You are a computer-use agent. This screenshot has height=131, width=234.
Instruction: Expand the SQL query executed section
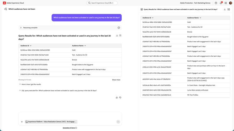(20, 91)
